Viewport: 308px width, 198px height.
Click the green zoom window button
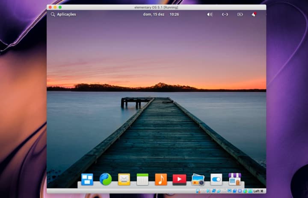click(60, 7)
